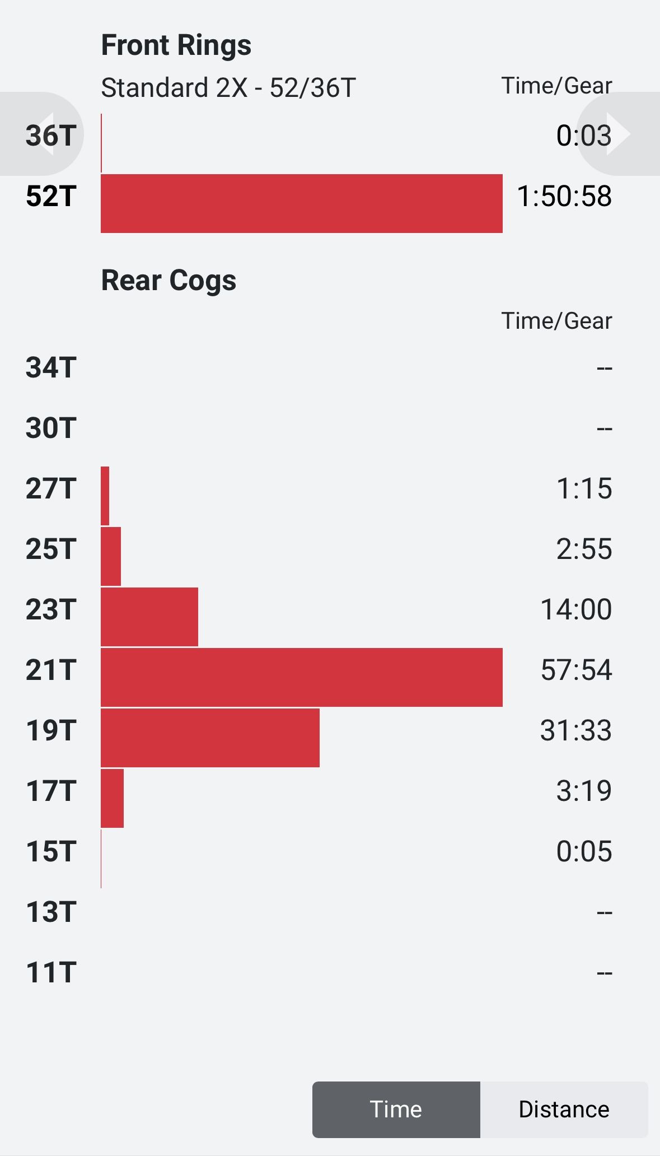Tap the 17T rear cog bar
Image resolution: width=660 pixels, height=1156 pixels.
tap(112, 798)
